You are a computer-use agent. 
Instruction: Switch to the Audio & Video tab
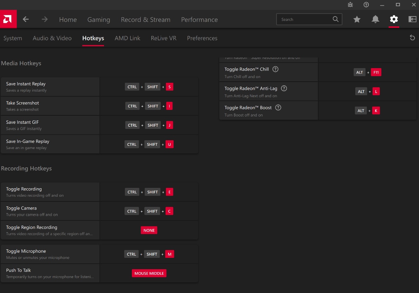coord(52,38)
